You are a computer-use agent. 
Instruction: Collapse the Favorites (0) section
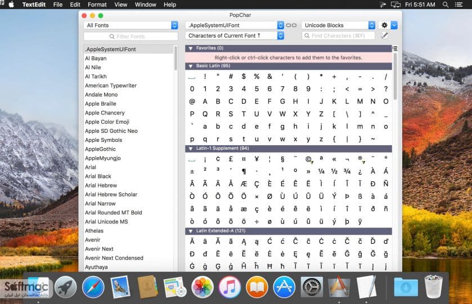pos(190,48)
